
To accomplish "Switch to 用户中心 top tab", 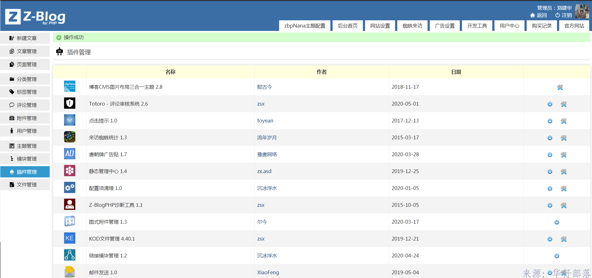I will 509,26.
